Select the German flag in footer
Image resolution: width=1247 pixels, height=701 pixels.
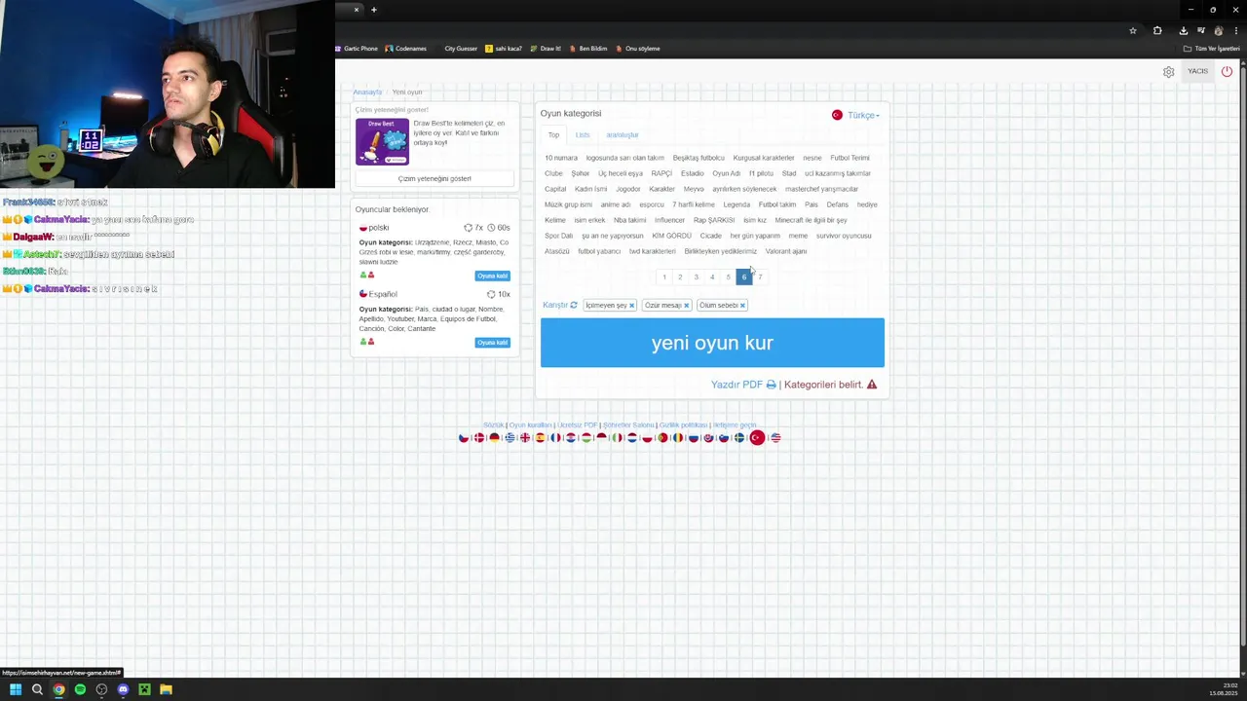[495, 438]
